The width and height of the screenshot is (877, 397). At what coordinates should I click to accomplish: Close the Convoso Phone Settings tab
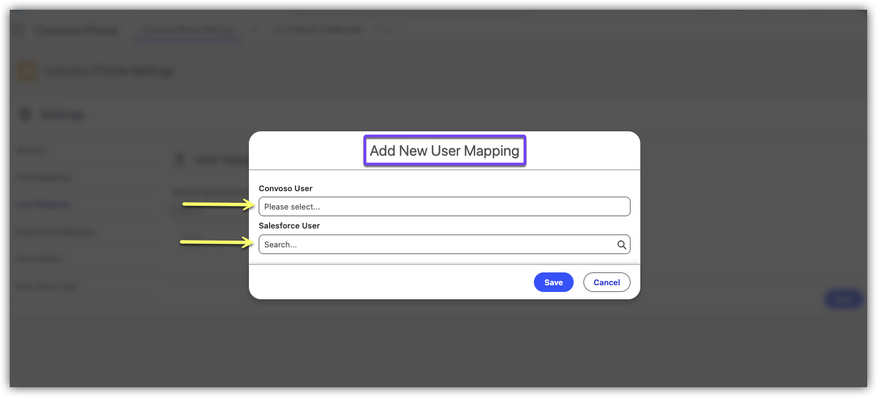[x=254, y=30]
